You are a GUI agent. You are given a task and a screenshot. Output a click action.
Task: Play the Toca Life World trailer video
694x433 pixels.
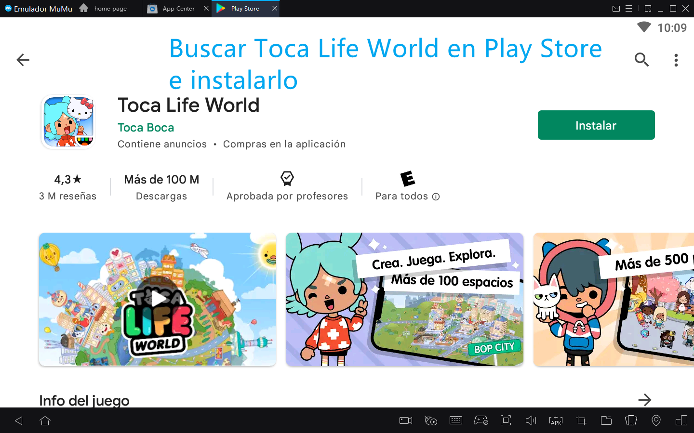pos(158,299)
